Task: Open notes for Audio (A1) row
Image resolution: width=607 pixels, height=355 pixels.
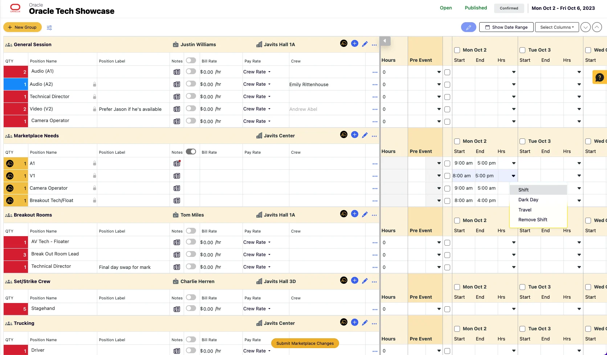Action: (x=177, y=72)
